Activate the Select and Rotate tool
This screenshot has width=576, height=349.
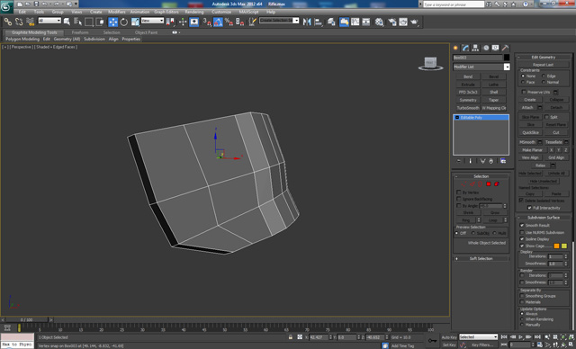point(124,22)
